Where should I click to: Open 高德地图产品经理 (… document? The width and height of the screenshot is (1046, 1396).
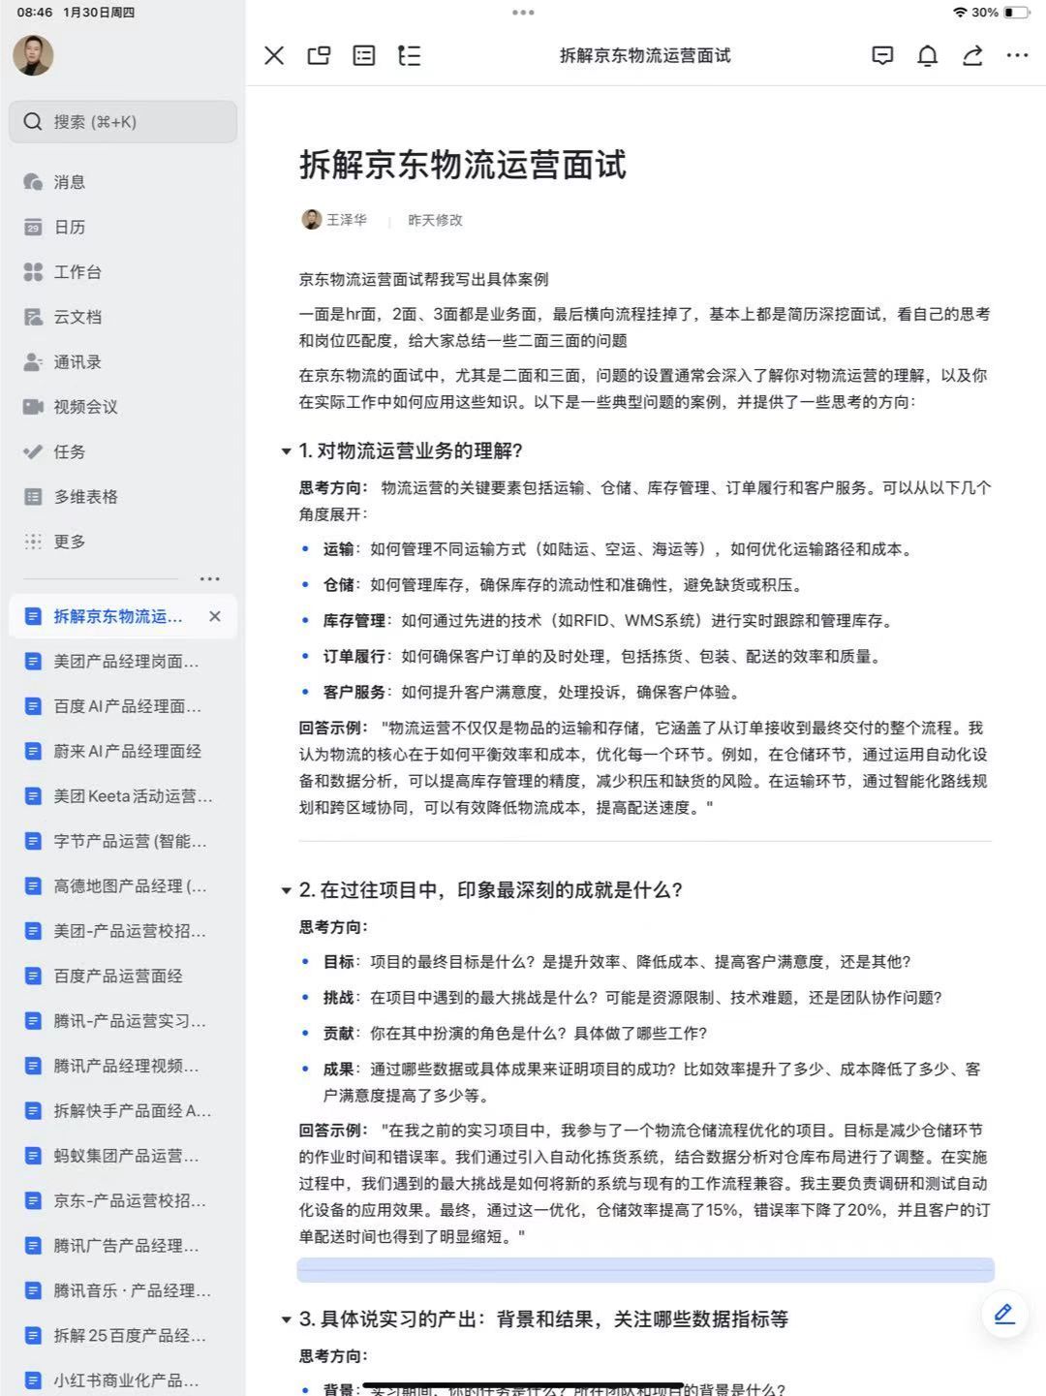coord(123,886)
